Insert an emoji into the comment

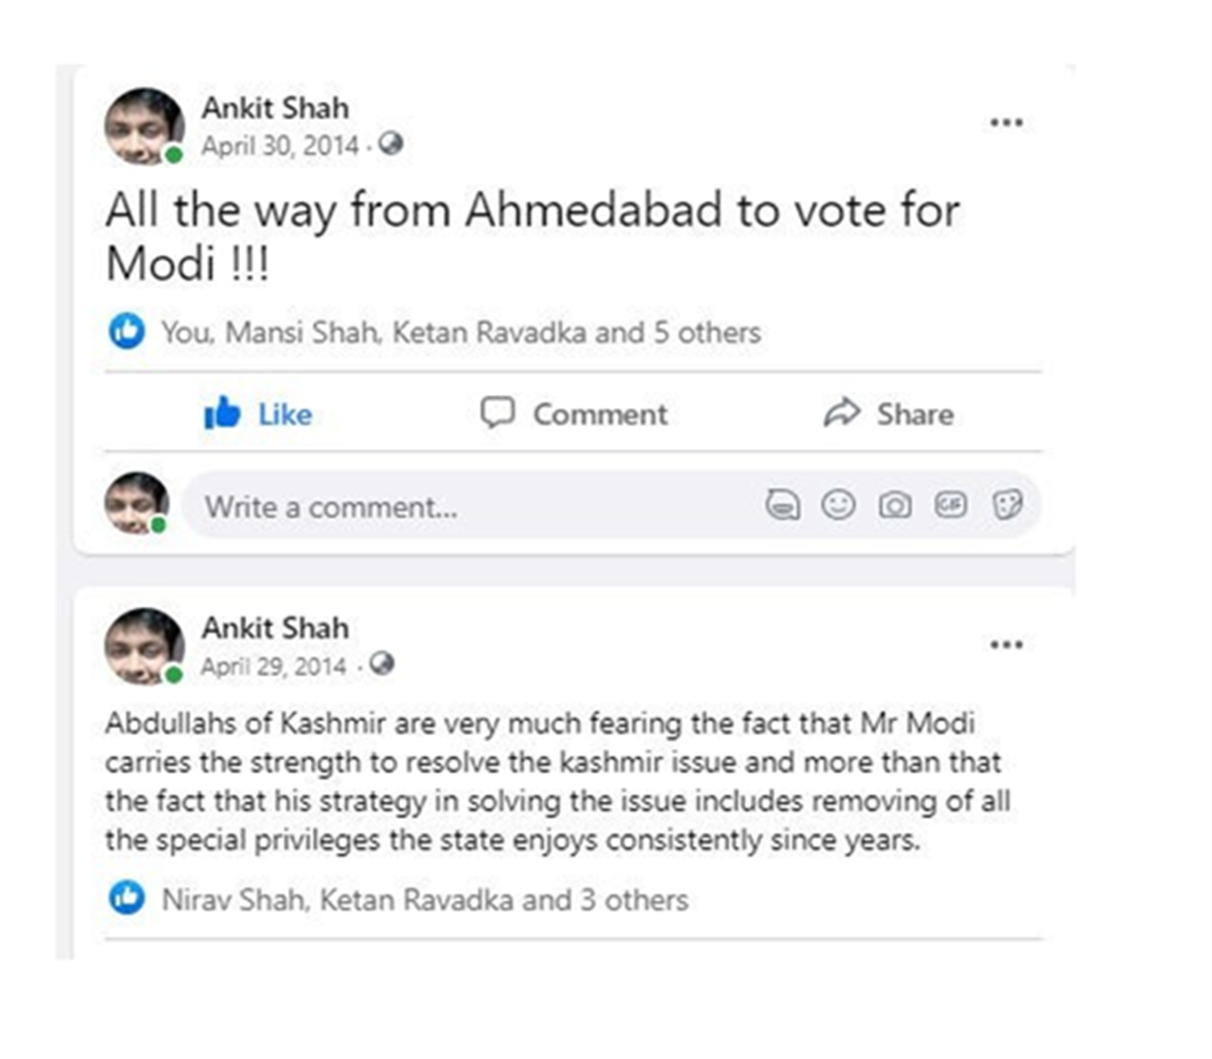(837, 506)
